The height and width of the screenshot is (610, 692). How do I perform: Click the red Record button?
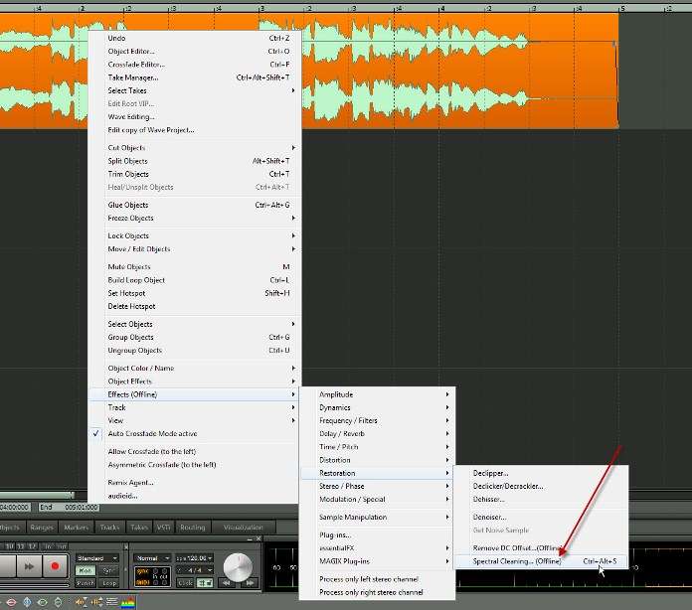pos(55,566)
